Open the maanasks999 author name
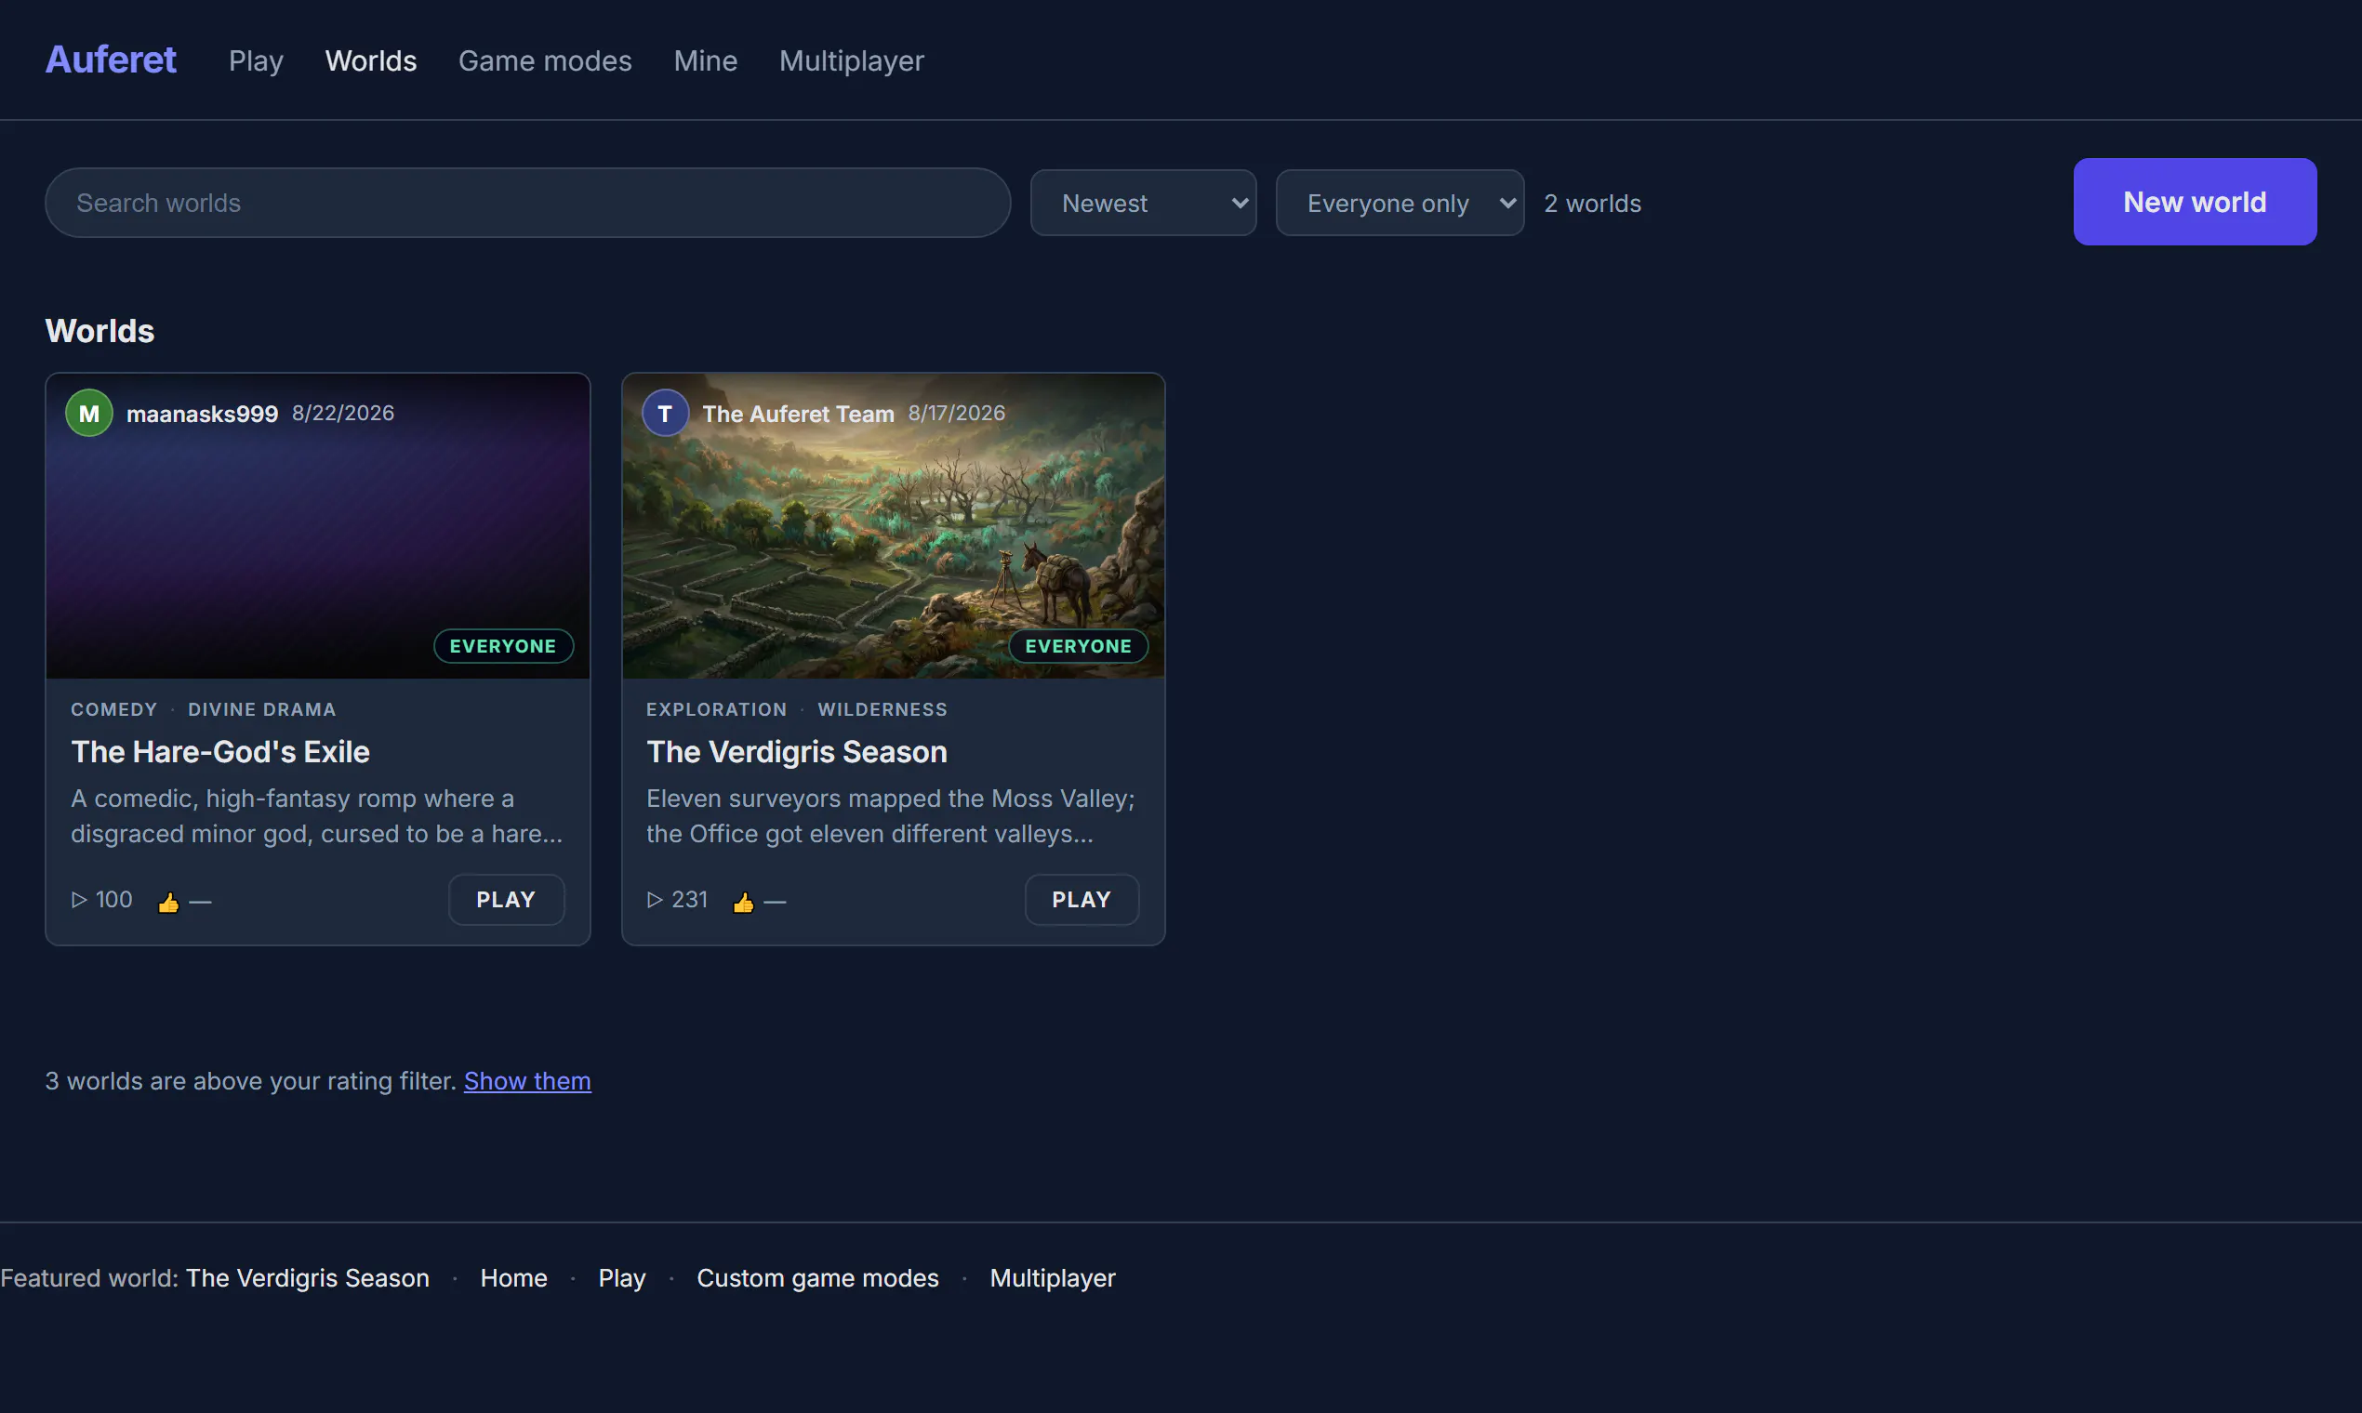This screenshot has width=2362, height=1413. 202,414
